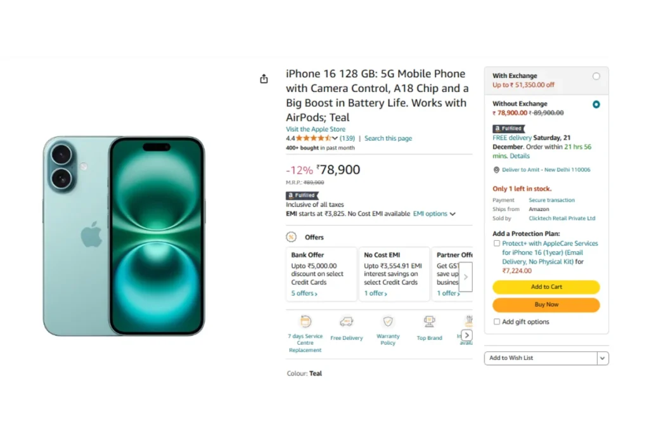Select the With Exchange radio option
This screenshot has width=649, height=433.
[x=596, y=76]
